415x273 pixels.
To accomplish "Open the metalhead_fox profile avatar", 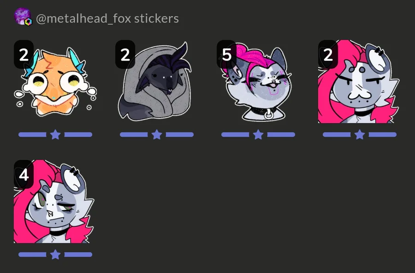I will click(x=23, y=17).
